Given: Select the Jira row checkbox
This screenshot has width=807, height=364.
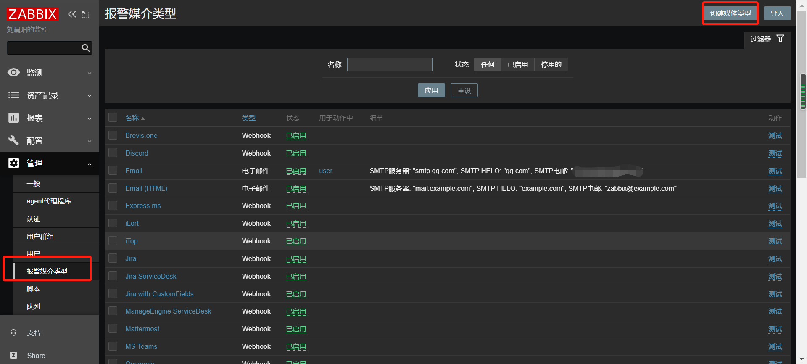Looking at the screenshot, I should 113,258.
